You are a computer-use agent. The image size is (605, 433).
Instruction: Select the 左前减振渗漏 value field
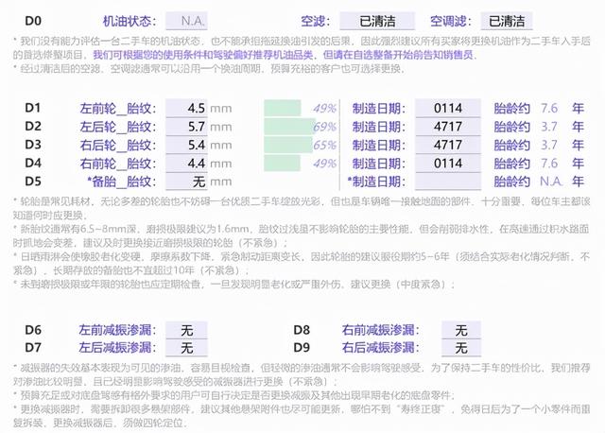186,330
